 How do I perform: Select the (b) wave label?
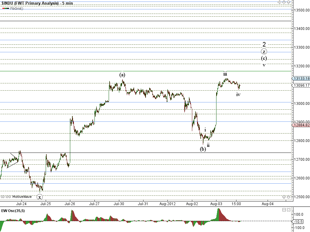(x=203, y=149)
